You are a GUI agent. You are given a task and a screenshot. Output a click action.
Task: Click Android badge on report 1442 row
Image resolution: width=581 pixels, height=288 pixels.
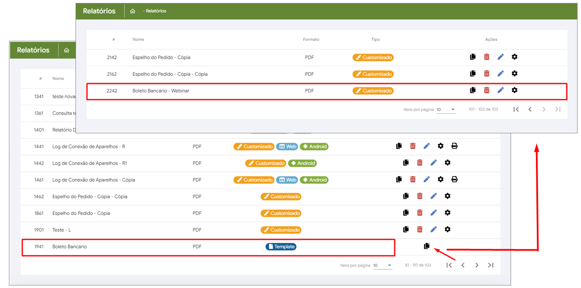click(302, 163)
